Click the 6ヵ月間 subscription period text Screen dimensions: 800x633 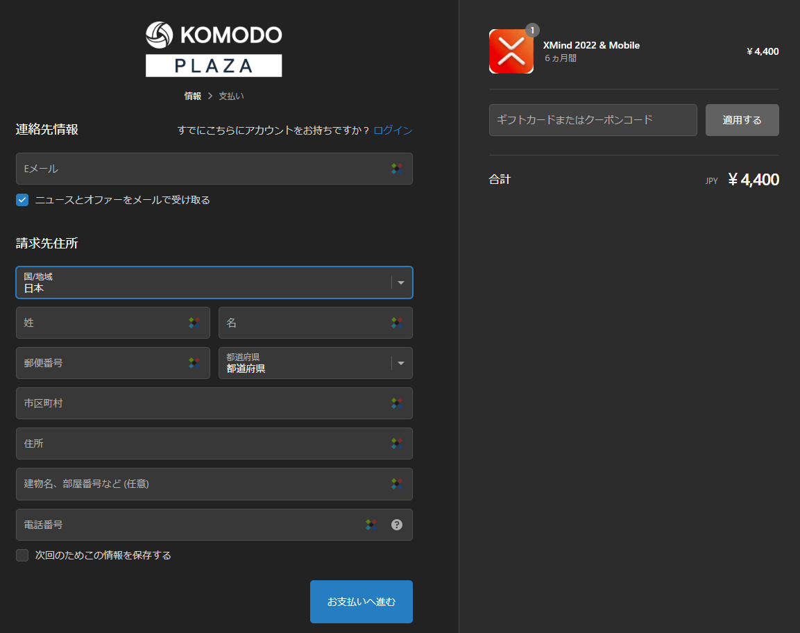coord(560,58)
